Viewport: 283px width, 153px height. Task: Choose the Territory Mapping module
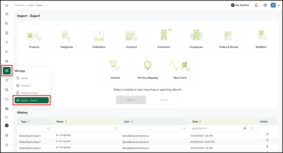pyautogui.click(x=148, y=69)
